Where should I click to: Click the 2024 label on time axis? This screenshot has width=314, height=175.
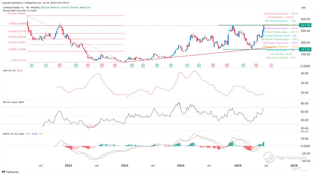[x=181, y=165]
